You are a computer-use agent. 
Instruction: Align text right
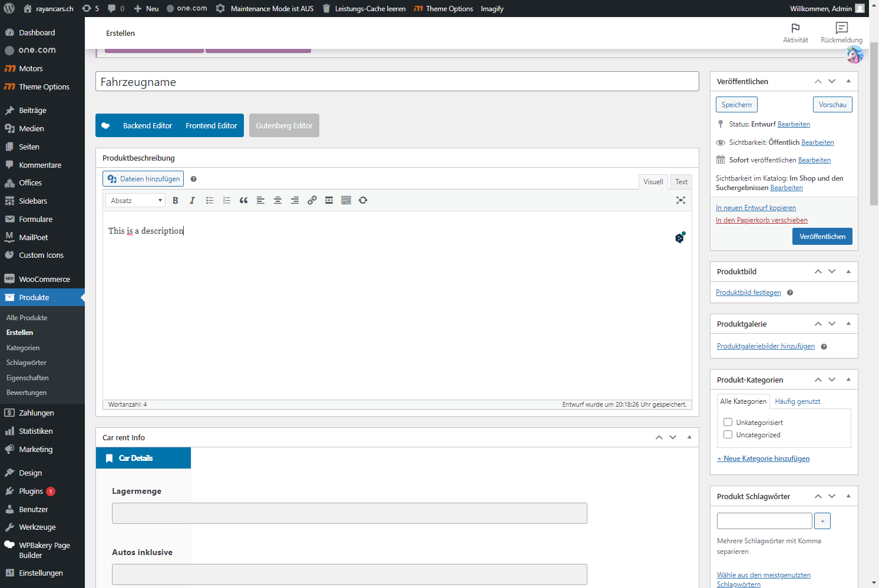click(295, 200)
